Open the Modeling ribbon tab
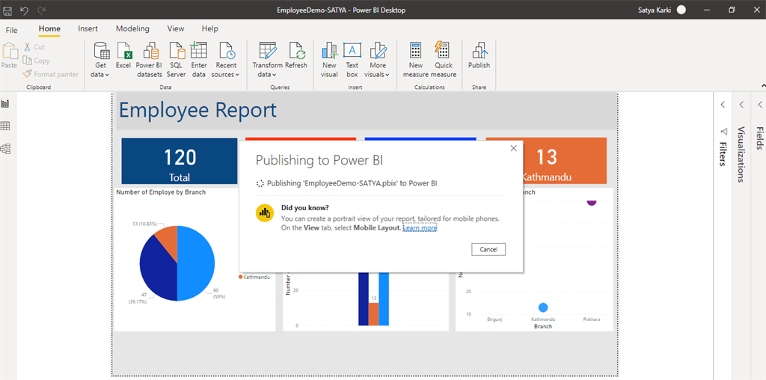This screenshot has width=766, height=380. (x=132, y=28)
